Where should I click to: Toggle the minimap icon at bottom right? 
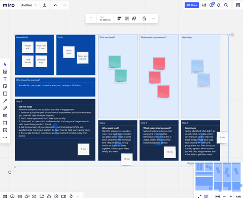[x=206, y=196]
